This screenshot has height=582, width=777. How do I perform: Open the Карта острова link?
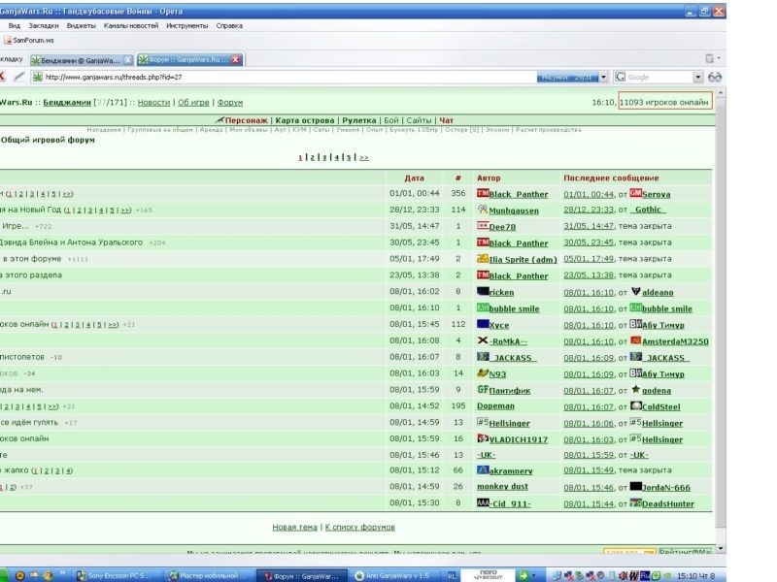[305, 120]
